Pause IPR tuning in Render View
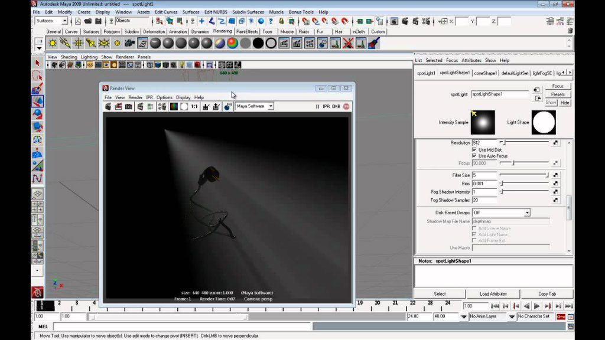Viewport: 605px width, 340px height. (317, 106)
